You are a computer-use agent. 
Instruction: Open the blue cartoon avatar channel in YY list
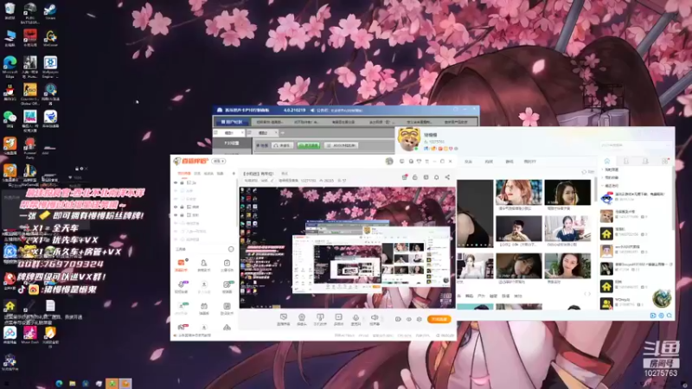[x=606, y=198]
